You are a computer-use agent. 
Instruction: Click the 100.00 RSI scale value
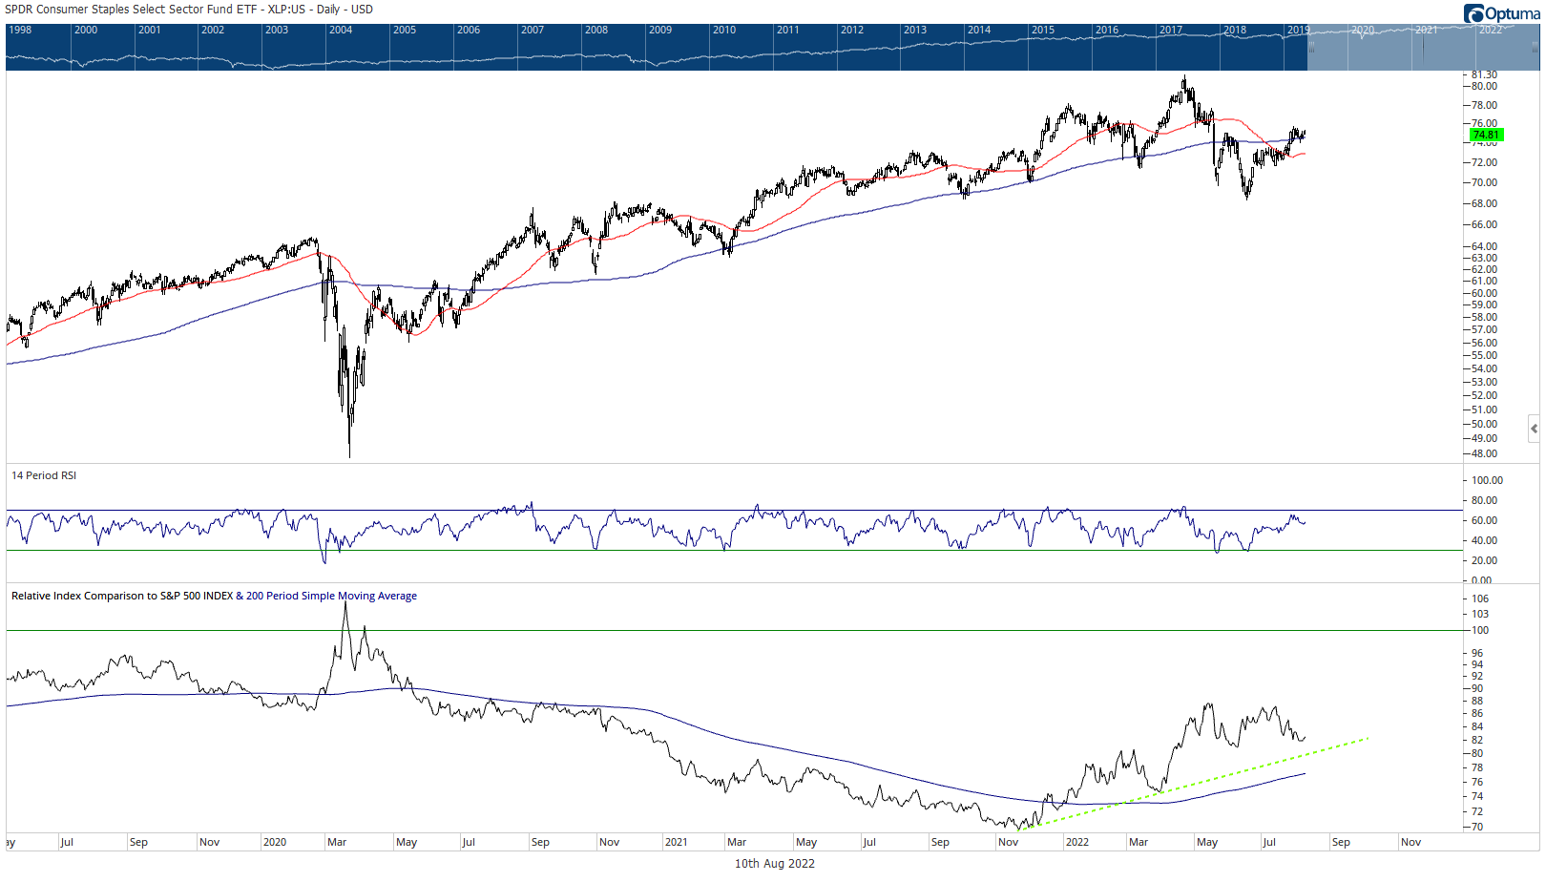click(x=1487, y=480)
